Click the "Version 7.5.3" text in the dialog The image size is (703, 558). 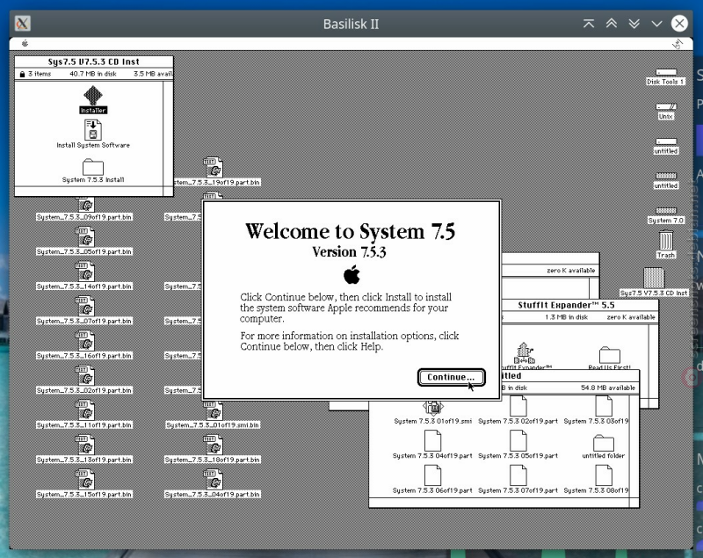click(x=349, y=252)
